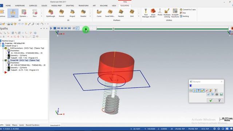Click the green backplot progress slider
The width and height of the screenshot is (233, 131).
[162, 29]
